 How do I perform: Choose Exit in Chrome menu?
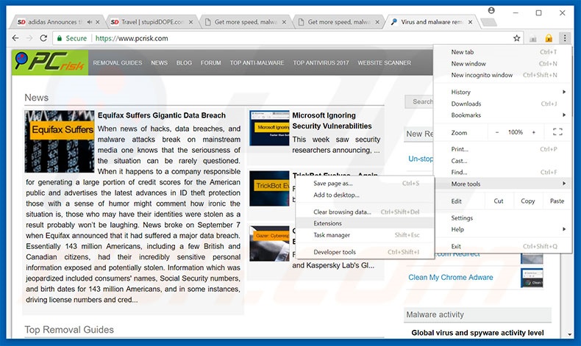502,246
